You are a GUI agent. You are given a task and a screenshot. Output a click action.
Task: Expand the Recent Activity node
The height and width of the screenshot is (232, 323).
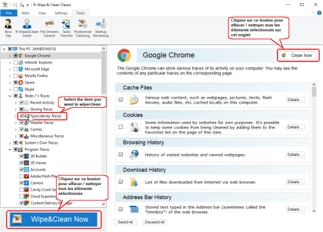[x=16, y=103]
